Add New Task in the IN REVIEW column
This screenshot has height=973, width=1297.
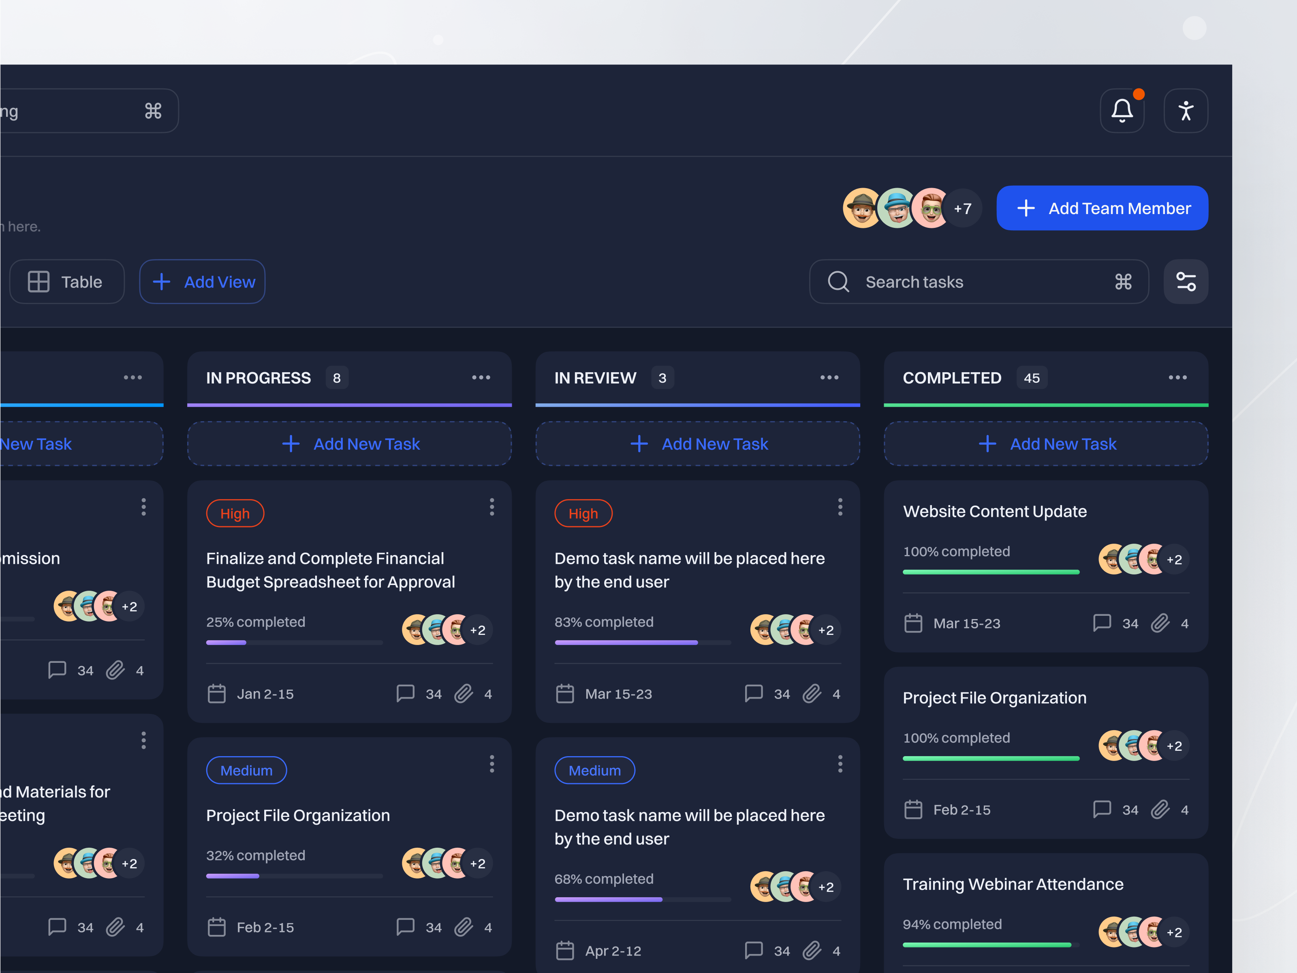point(698,444)
